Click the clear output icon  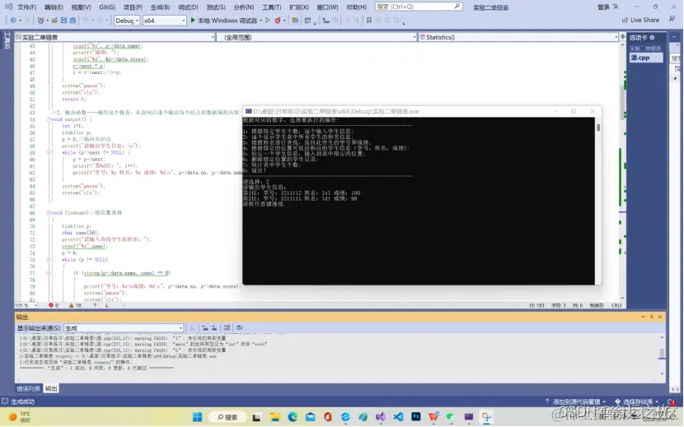(x=227, y=327)
